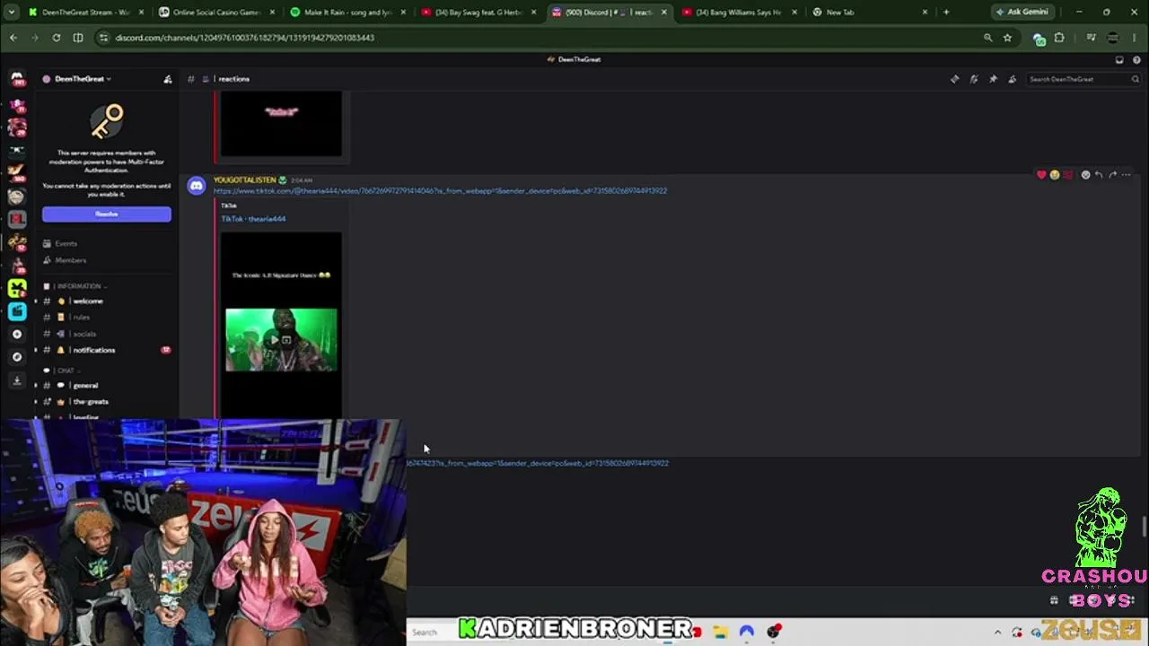Toggle the browser side panel button
Image resolution: width=1149 pixels, height=646 pixels.
78,38
